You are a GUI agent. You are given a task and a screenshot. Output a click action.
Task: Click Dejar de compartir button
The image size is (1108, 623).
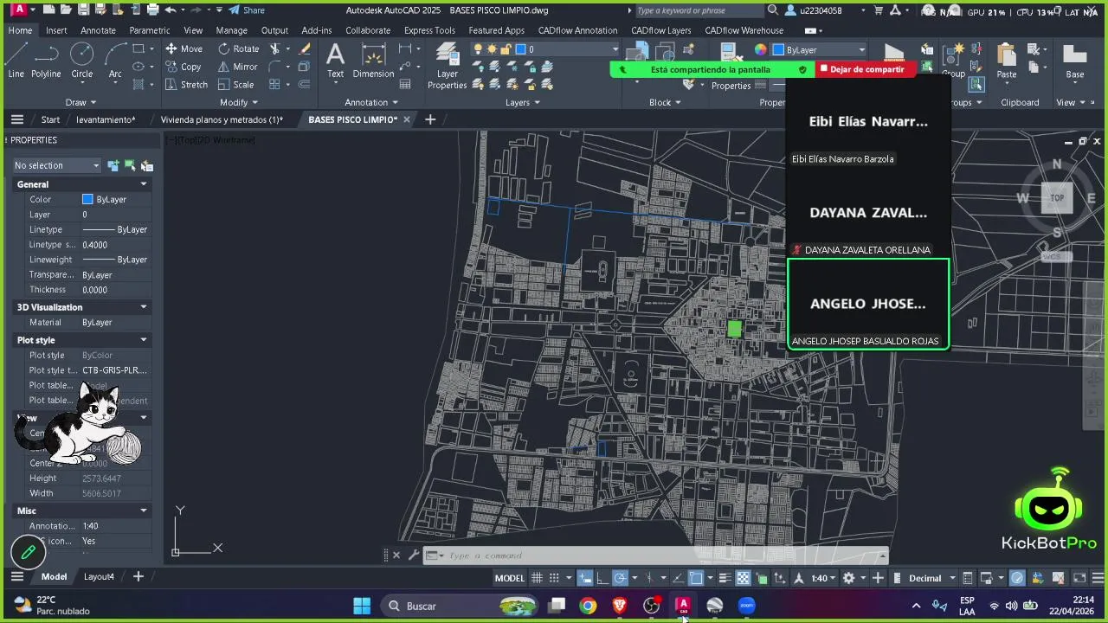click(866, 69)
